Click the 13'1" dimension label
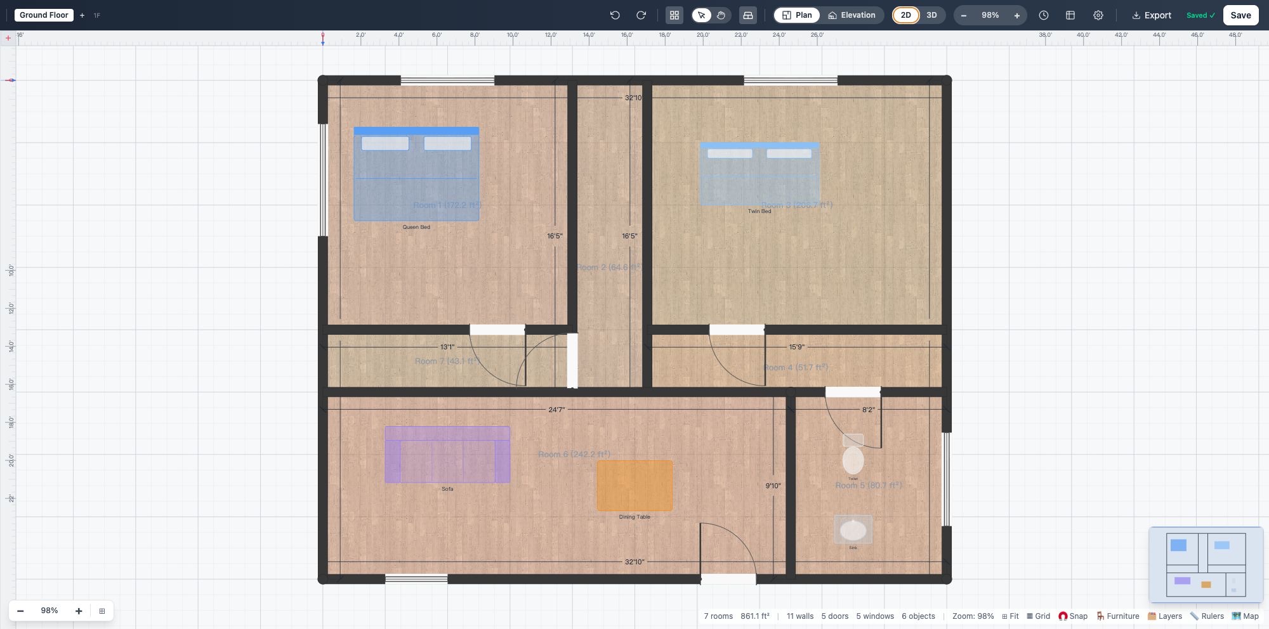The image size is (1269, 629). [x=447, y=347]
